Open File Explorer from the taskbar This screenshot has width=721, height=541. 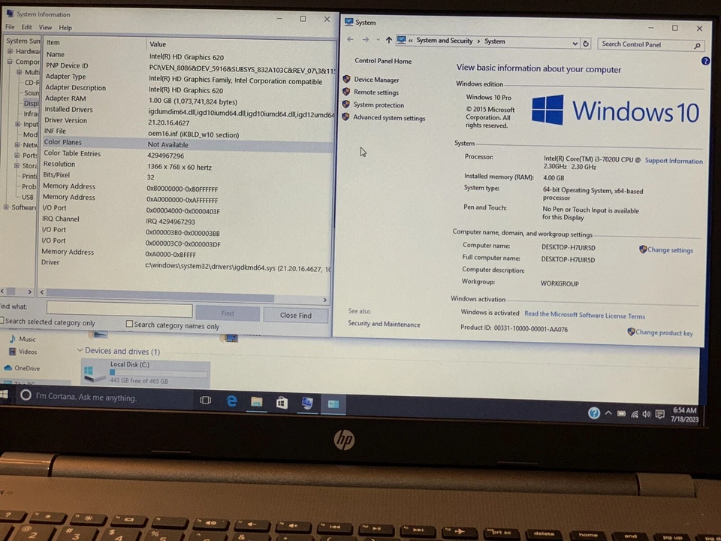pos(256,403)
